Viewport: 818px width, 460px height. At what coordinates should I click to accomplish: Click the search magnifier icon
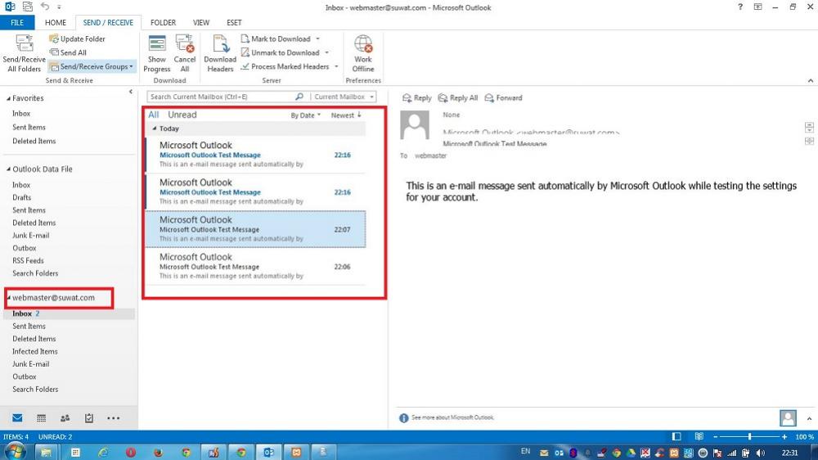(x=299, y=97)
